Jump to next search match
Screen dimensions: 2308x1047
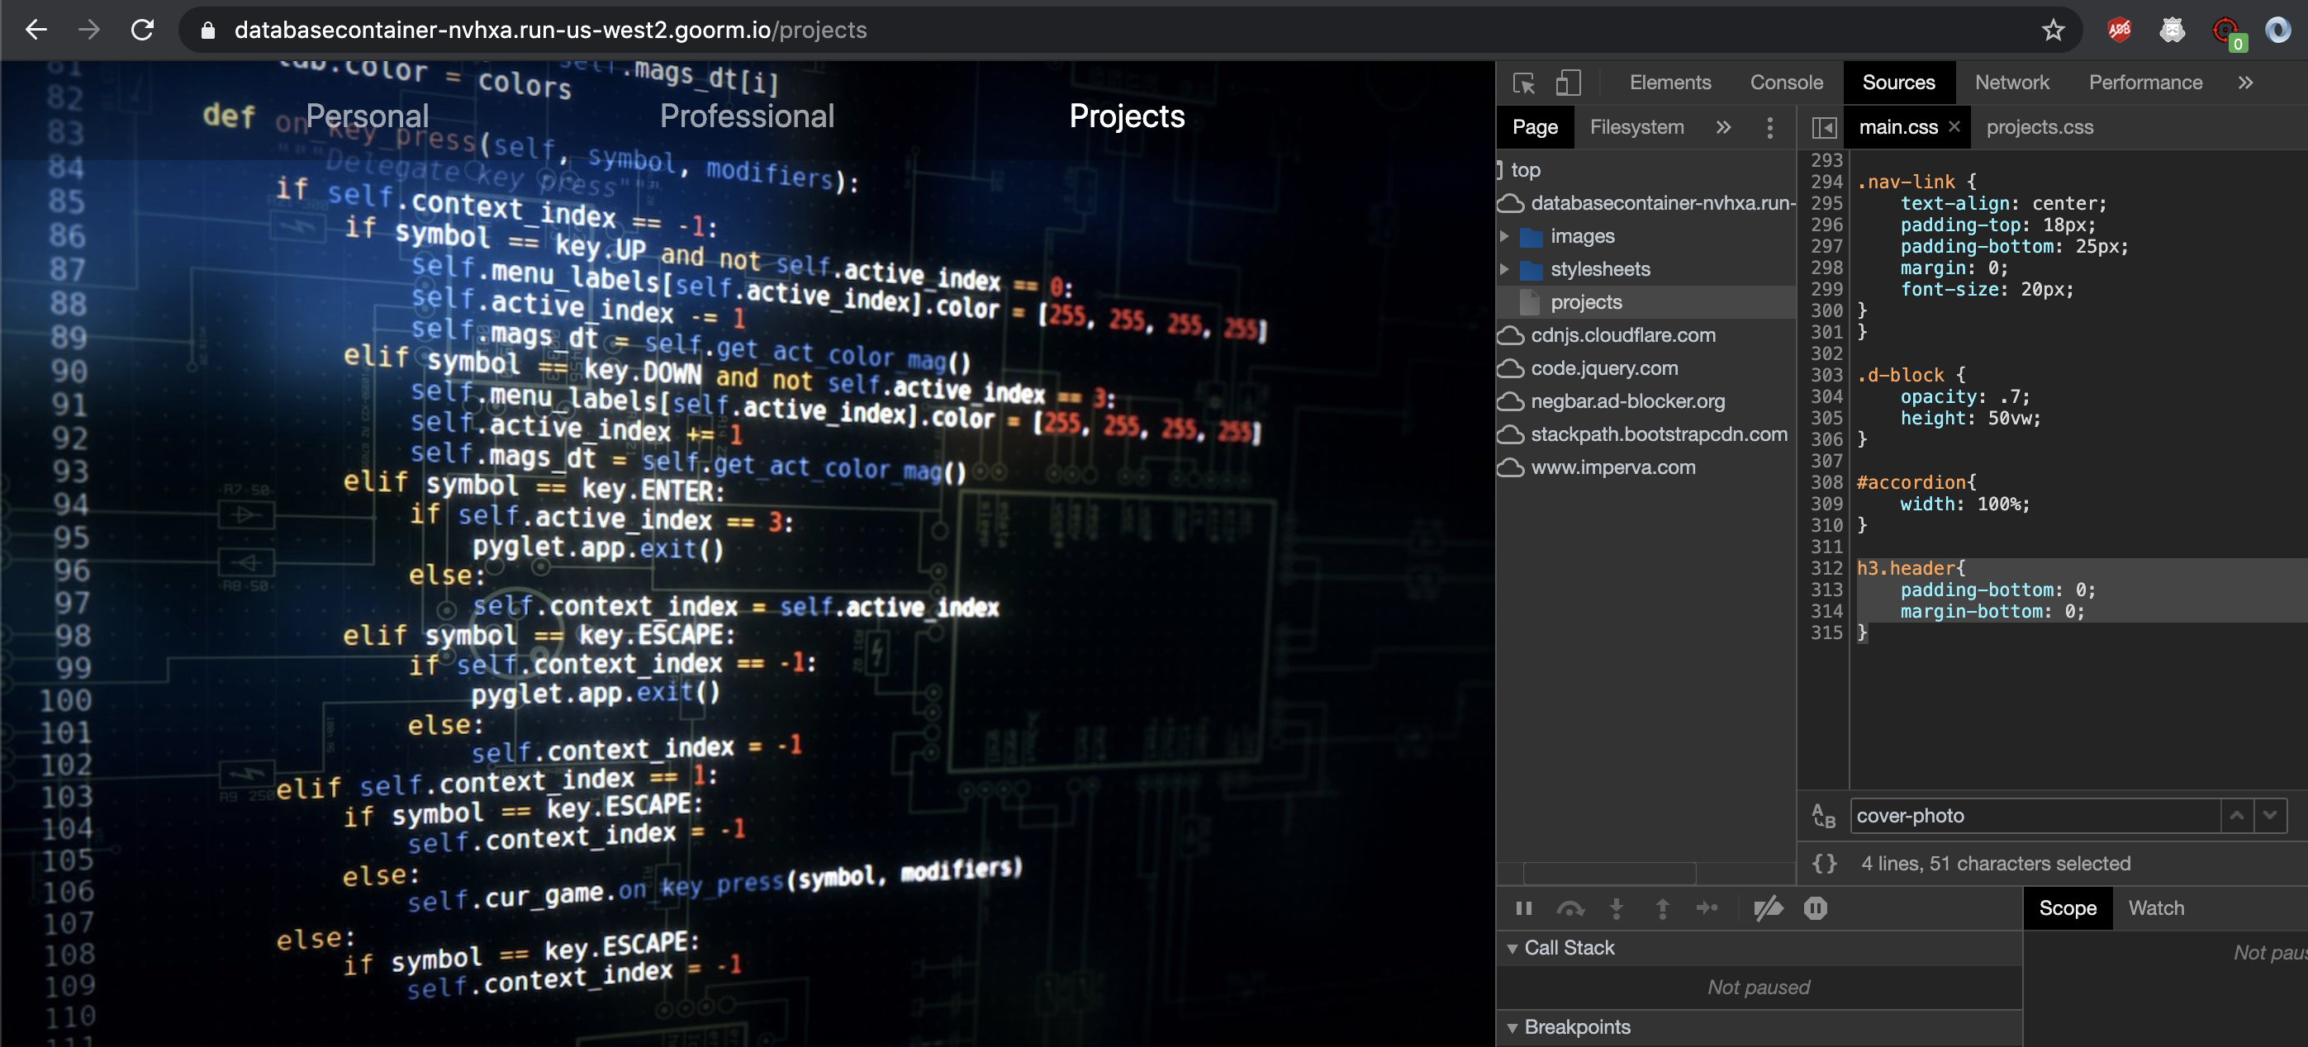pos(2269,816)
